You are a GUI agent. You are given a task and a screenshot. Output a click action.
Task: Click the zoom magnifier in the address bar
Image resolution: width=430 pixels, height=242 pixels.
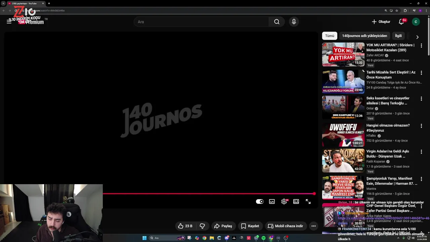pos(386,10)
